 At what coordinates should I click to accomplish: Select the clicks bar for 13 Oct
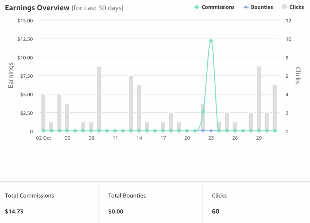tap(131, 103)
